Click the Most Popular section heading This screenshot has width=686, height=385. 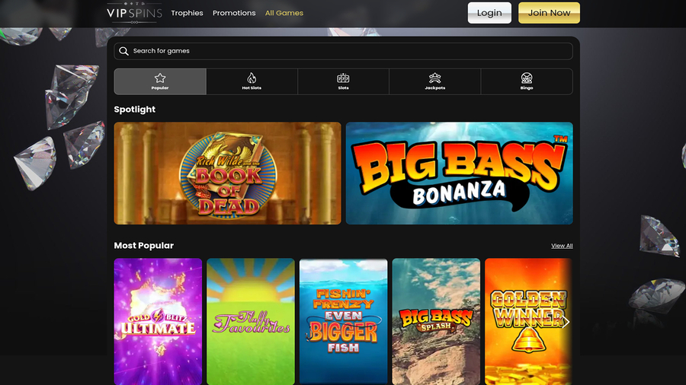tap(144, 246)
